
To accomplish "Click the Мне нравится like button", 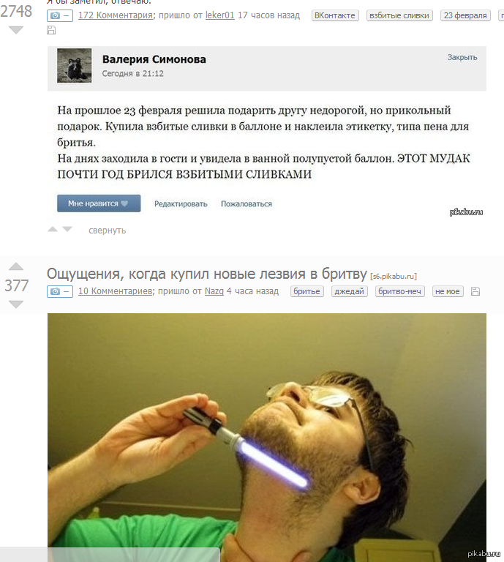I will point(99,203).
